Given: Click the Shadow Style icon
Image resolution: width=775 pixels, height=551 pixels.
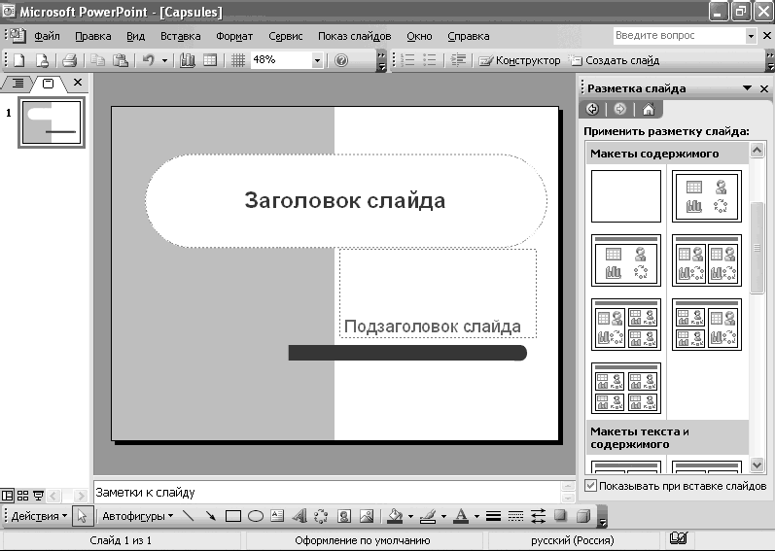Looking at the screenshot, I should coord(560,516).
